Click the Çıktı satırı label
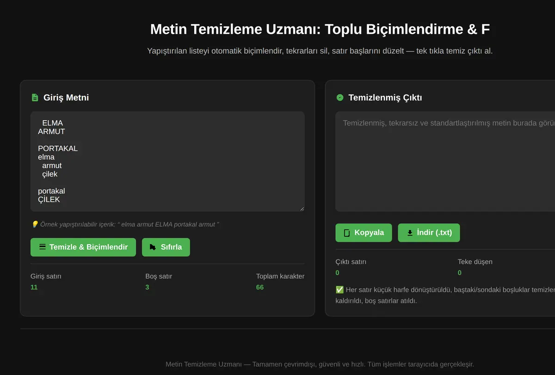The image size is (555, 375). [351, 262]
